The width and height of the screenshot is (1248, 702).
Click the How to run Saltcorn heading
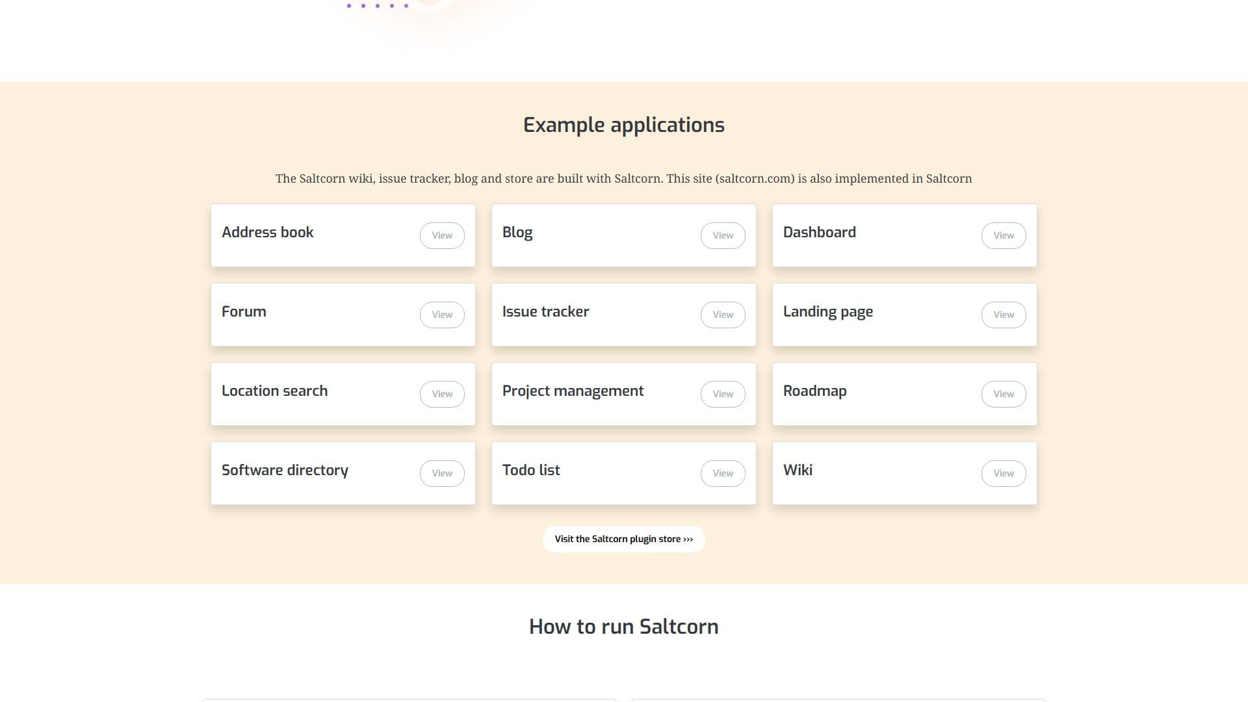click(x=624, y=627)
